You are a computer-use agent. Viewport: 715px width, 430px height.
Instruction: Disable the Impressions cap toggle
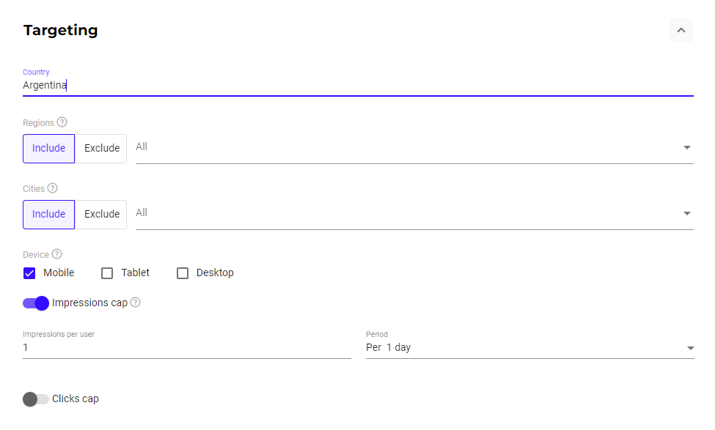tap(35, 303)
